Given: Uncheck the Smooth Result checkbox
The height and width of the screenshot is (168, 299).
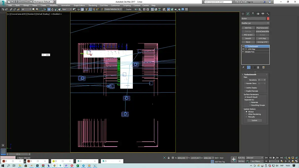Looking at the screenshot, I should coord(245,97).
